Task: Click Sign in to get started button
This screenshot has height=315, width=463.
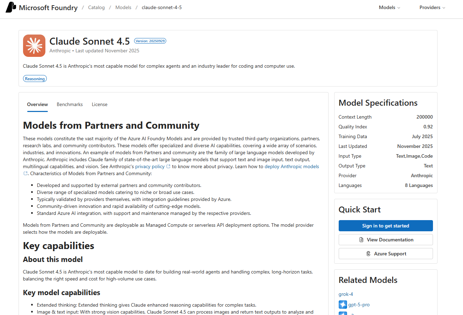Action: [385, 226]
